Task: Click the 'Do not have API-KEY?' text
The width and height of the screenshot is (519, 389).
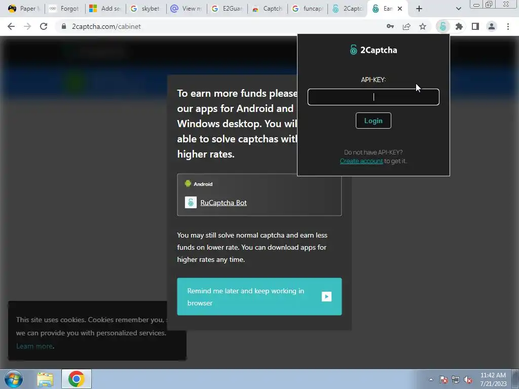Action: click(x=374, y=152)
